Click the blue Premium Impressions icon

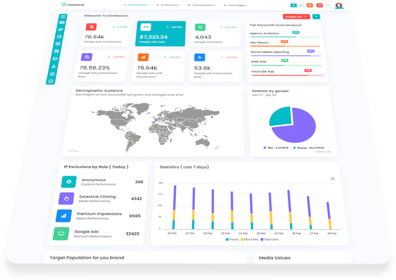pyautogui.click(x=63, y=216)
